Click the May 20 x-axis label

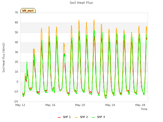tap(80, 105)
